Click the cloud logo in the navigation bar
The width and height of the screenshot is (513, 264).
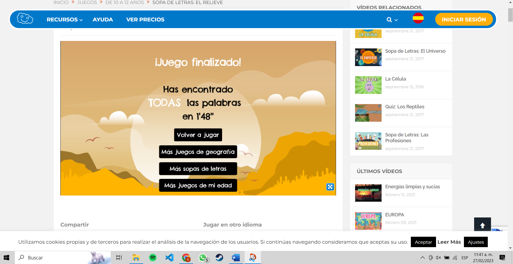(25, 19)
